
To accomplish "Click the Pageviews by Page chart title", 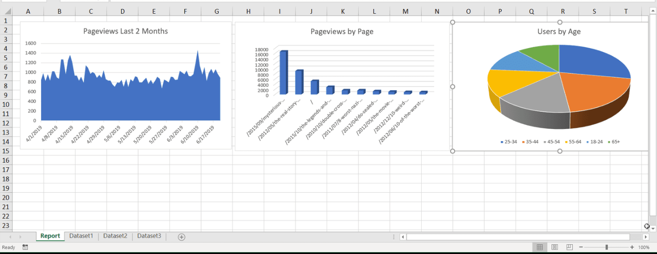I will (342, 31).
